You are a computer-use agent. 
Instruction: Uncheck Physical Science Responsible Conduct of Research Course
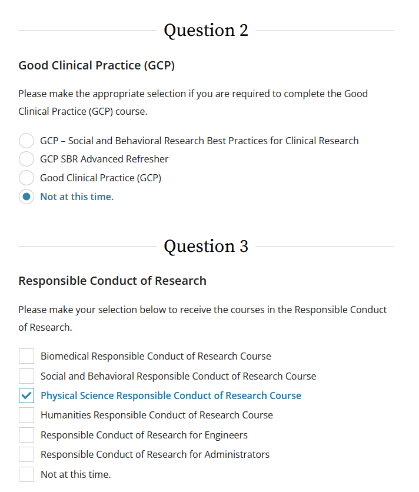tap(26, 395)
